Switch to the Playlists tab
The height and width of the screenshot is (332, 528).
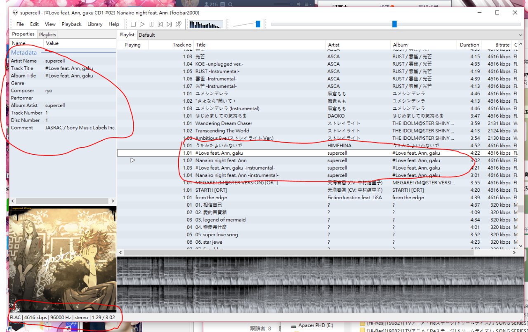(x=47, y=35)
